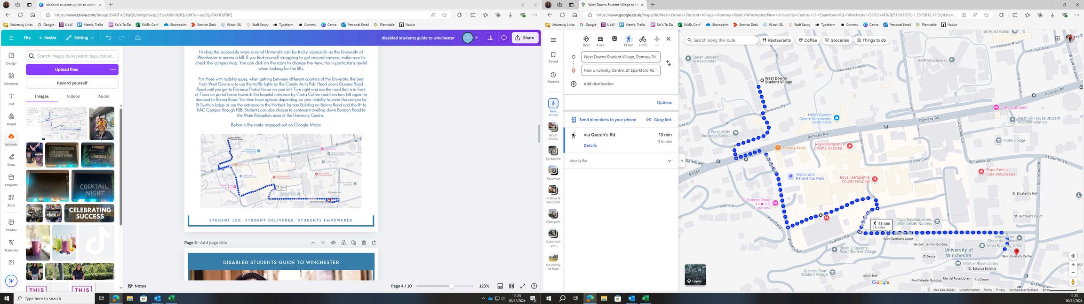Open Layers map view thumbnail
Viewport: 1084px width, 304px height.
[695, 274]
